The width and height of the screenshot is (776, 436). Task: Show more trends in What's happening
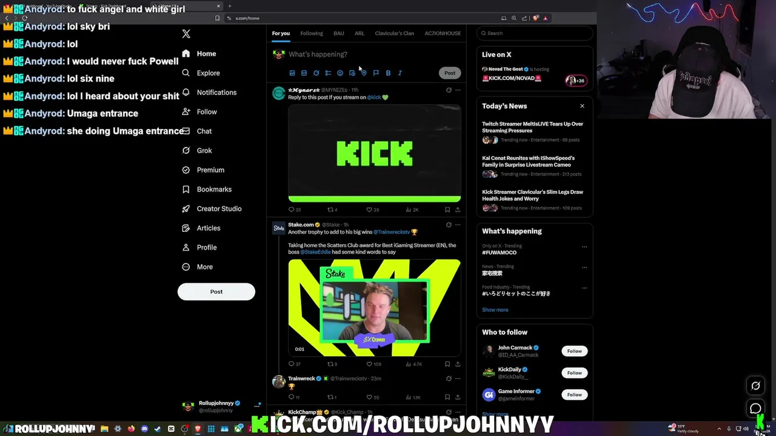tap(495, 309)
